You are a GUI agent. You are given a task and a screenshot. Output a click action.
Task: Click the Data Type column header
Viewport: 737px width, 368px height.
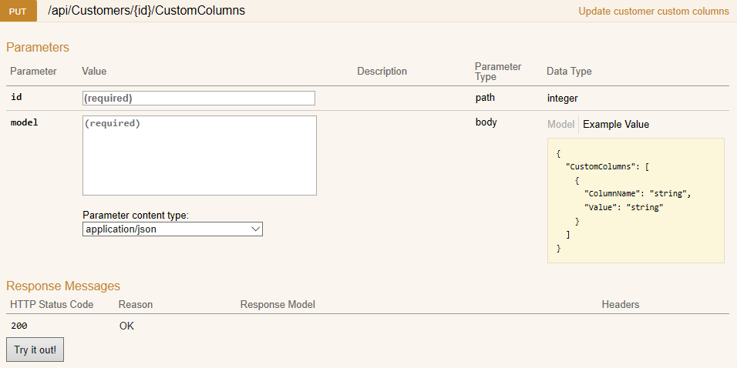(569, 72)
